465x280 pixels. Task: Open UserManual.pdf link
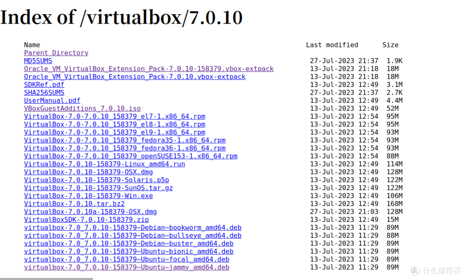tap(52, 101)
